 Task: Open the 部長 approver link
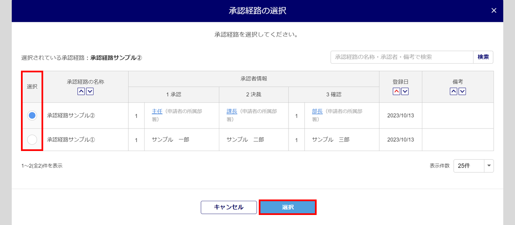click(x=317, y=112)
